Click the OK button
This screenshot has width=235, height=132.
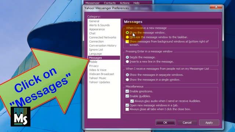point(165,122)
